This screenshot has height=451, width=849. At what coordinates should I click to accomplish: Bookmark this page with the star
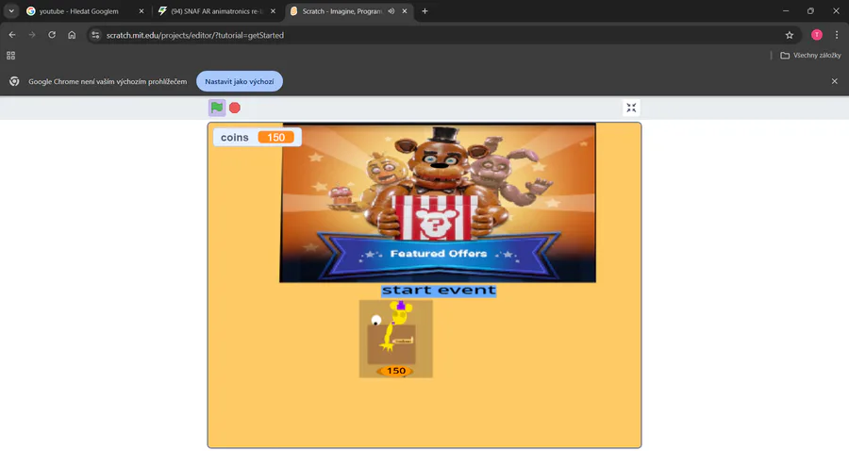pos(790,35)
